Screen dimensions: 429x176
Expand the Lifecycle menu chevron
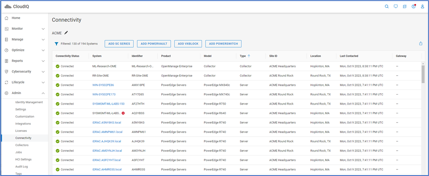point(43,82)
